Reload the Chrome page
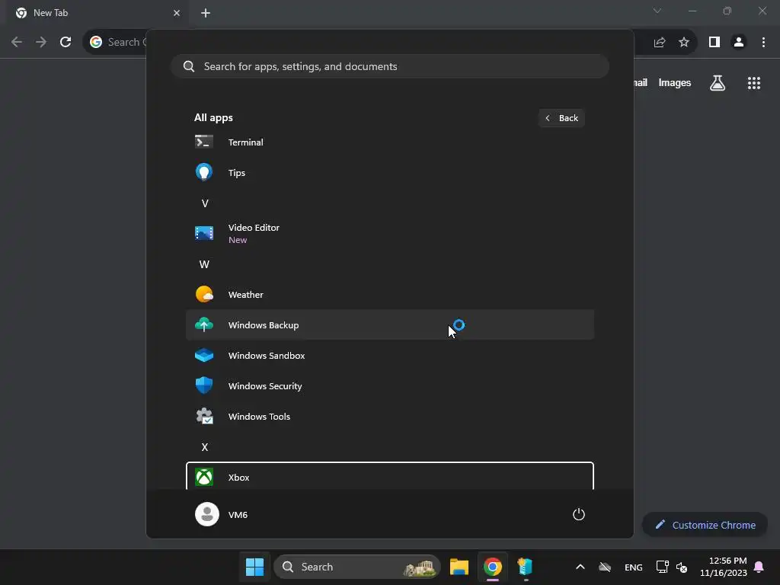Screen dimensions: 780x585 [x=66, y=42]
